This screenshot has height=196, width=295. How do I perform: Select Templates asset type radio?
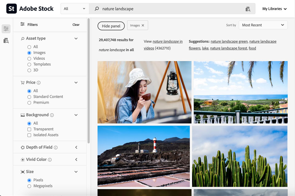tap(29, 65)
